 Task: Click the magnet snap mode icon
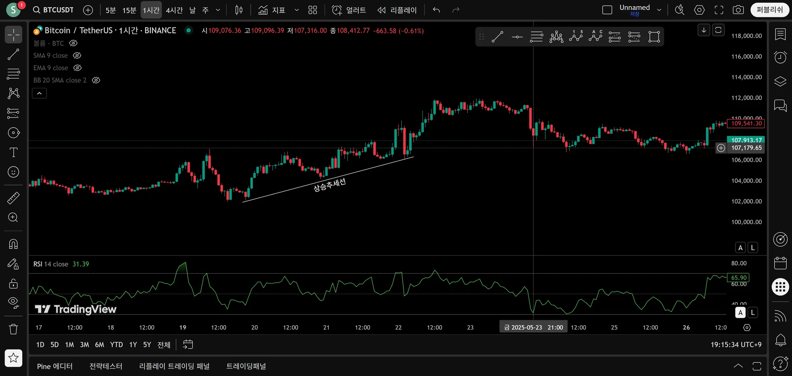click(x=13, y=244)
